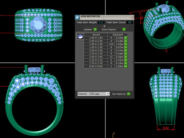The height and width of the screenshot is (138, 184).
Task: Click the green arrow on the 8.50 X 8.50 row
Action: (x=126, y=66)
